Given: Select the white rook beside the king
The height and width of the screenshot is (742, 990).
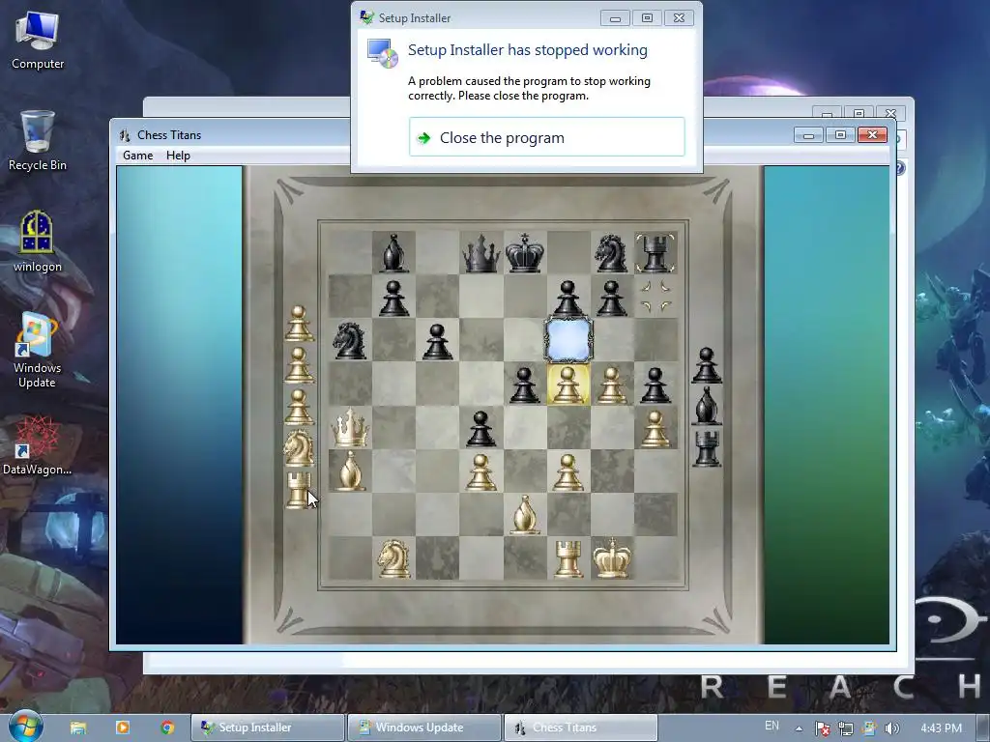Looking at the screenshot, I should pyautogui.click(x=568, y=557).
